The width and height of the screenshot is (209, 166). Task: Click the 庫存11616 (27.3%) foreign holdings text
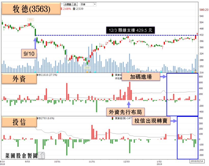pyautogui.click(x=47, y=75)
